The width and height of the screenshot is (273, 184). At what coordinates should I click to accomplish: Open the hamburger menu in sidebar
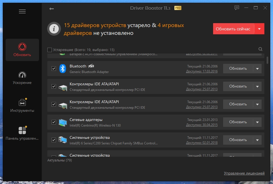pos(22,11)
